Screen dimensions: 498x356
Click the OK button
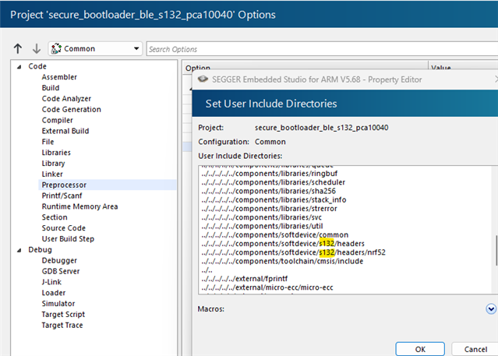(x=420, y=349)
